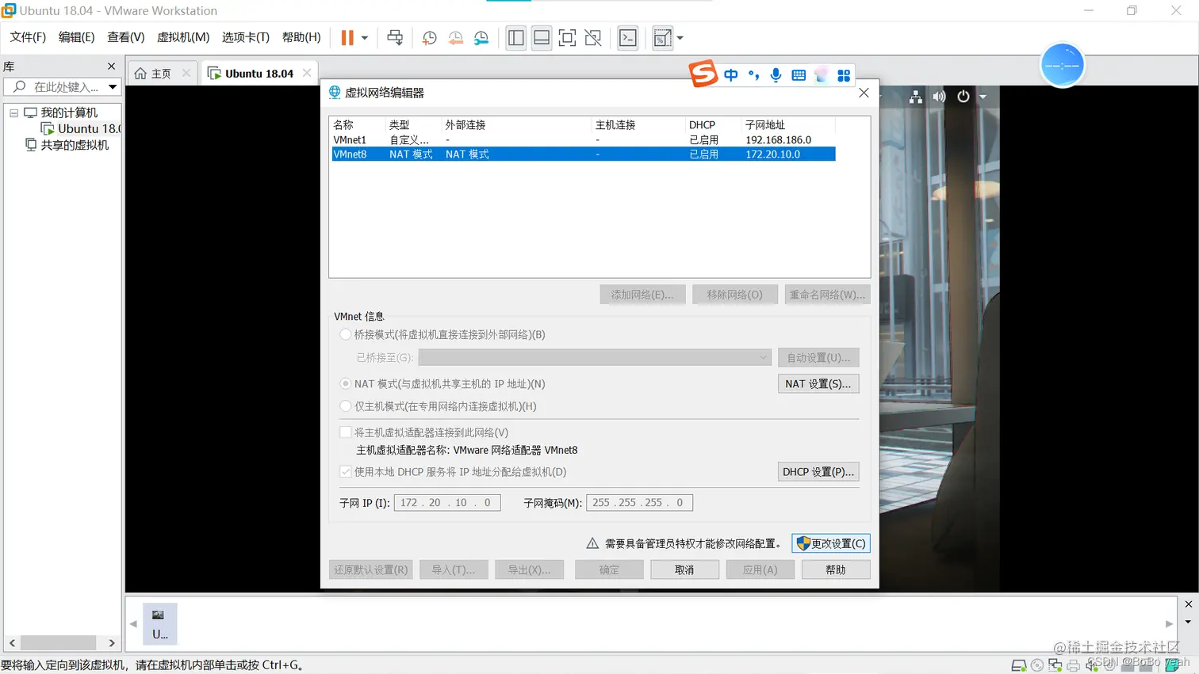Viewport: 1199px width, 674px height.
Task: Open the Sogou toolbox grid icon
Action: [844, 75]
